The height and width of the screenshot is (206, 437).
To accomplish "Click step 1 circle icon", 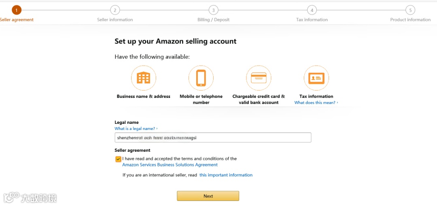I will pyautogui.click(x=17, y=10).
